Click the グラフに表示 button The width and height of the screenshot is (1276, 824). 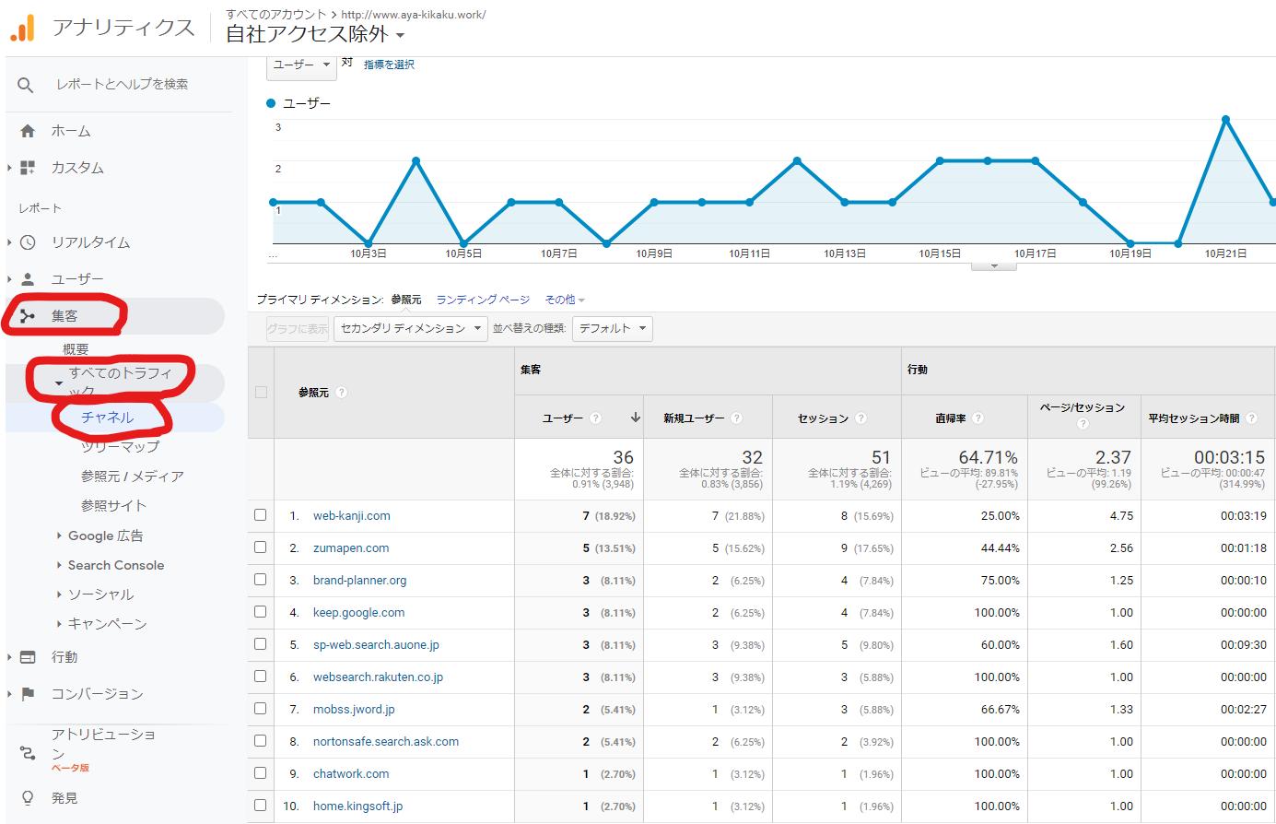point(298,329)
